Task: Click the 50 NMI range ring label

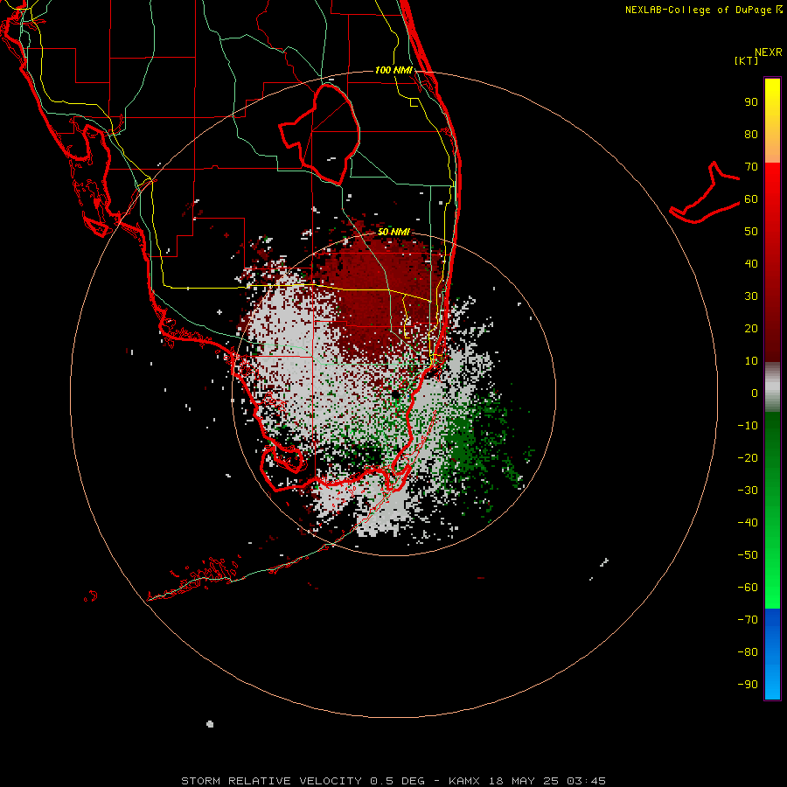Action: pyautogui.click(x=393, y=232)
